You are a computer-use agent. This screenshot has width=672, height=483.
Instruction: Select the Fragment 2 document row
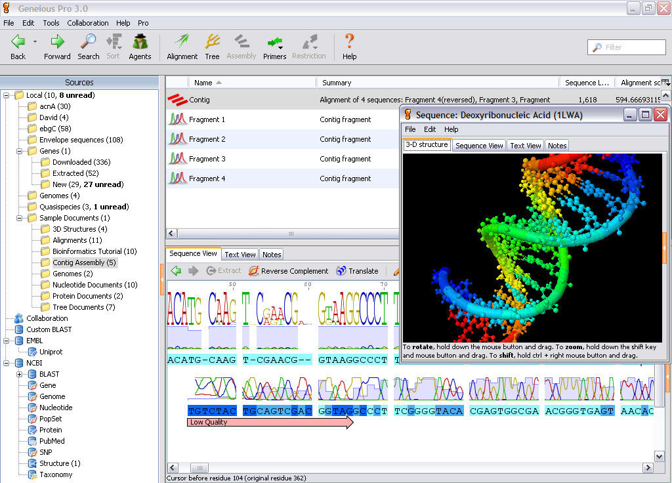[207, 139]
